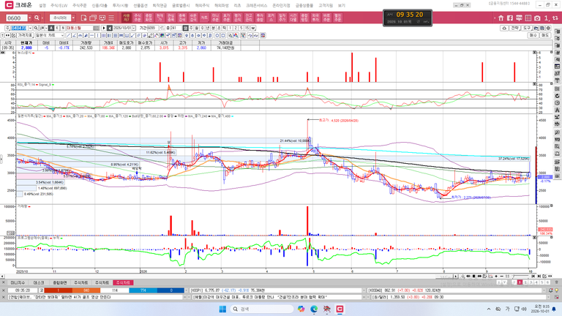Viewport: 562px width, 316px height.
Task: Click the save chart disk icon
Action: click(x=542, y=28)
